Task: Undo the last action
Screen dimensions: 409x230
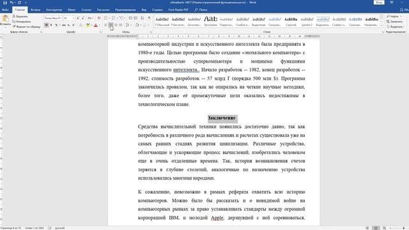Action: click(x=12, y=3)
